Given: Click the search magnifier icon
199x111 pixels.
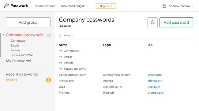Looking at the screenshot, I should tap(60, 36).
